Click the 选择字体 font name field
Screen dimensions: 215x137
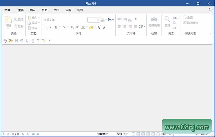pyautogui.click(x=64, y=20)
